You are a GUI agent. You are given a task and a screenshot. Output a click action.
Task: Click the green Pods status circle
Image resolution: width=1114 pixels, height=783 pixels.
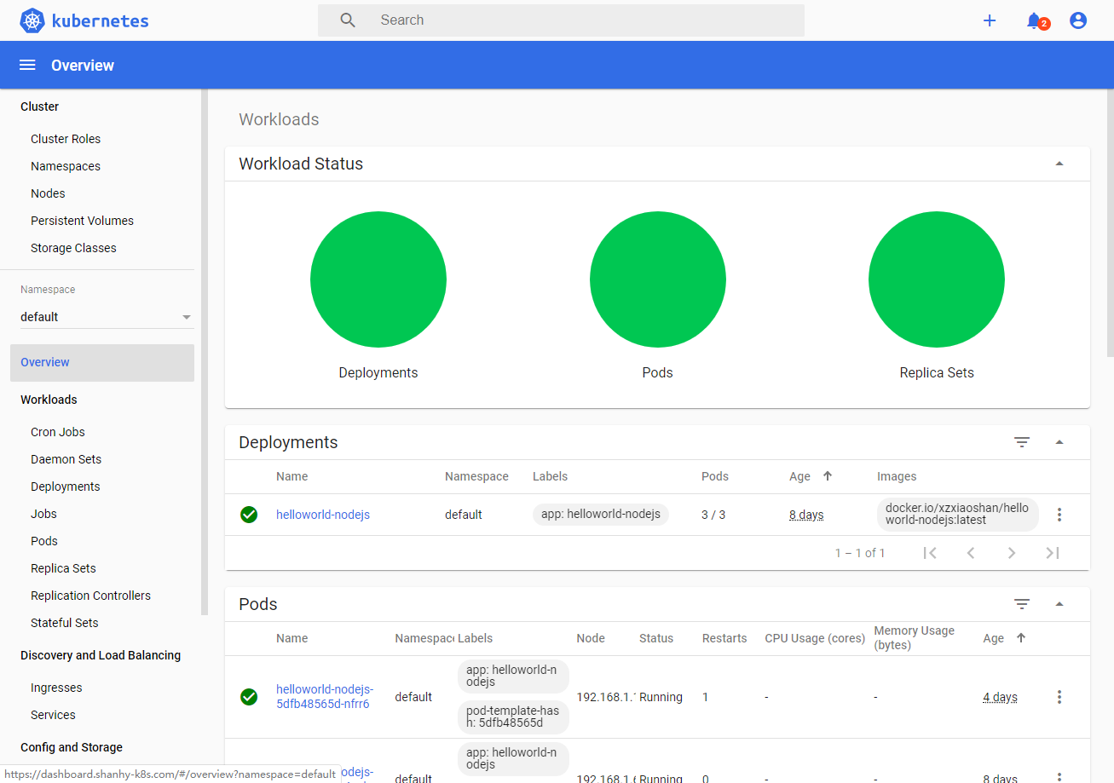click(x=658, y=279)
